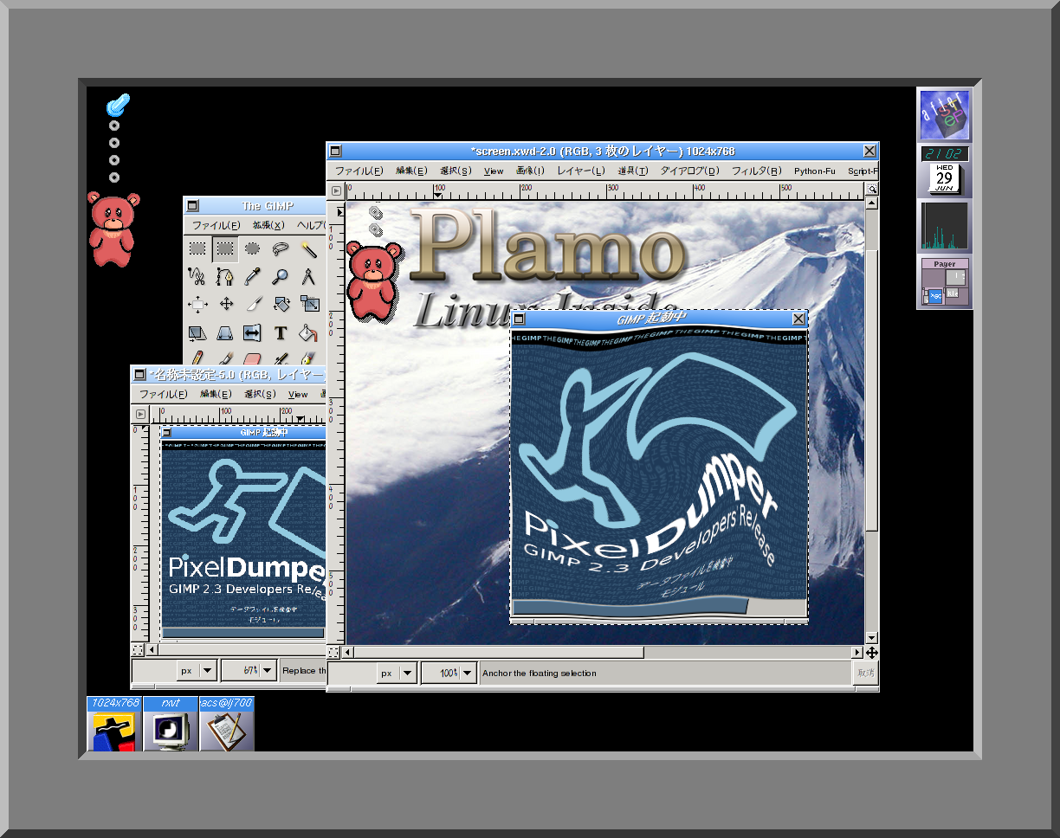This screenshot has width=1060, height=838.
Task: Click the acs@lj700 clipboard taskbar icon
Action: pos(227,724)
